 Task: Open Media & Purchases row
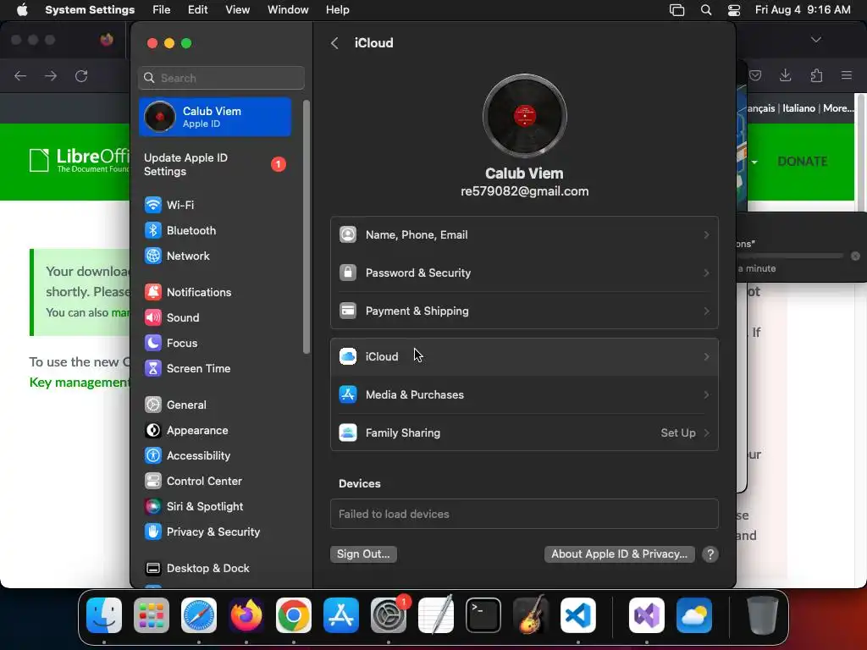point(524,395)
